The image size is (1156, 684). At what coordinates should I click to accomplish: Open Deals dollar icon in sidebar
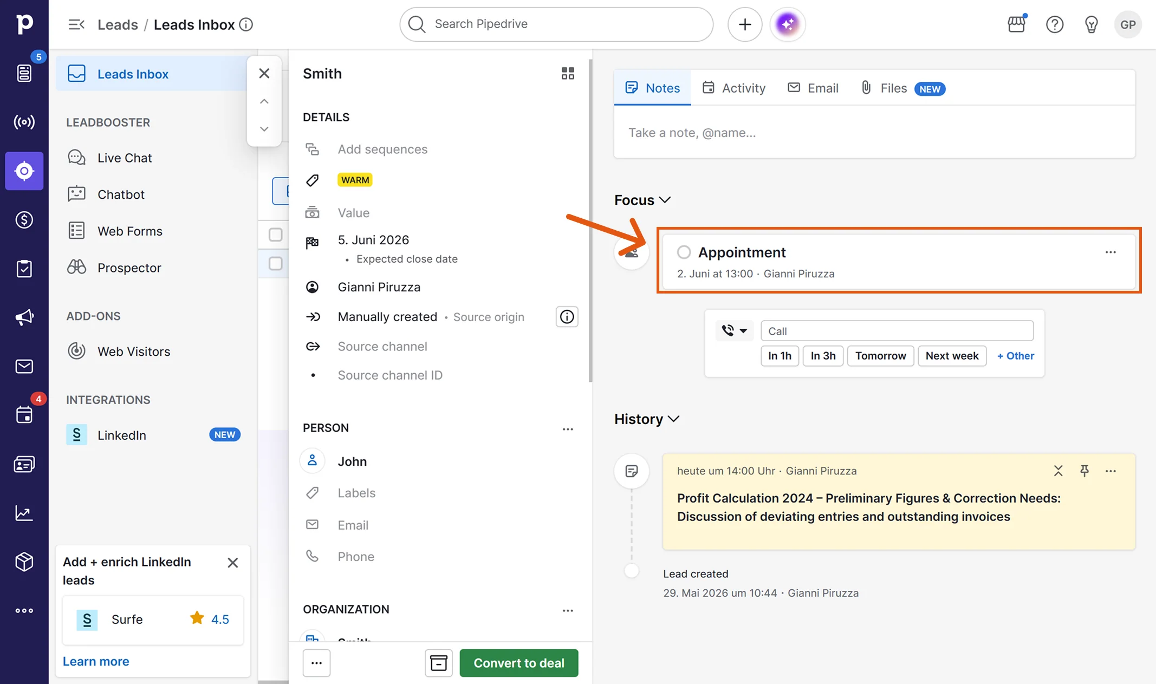24,220
